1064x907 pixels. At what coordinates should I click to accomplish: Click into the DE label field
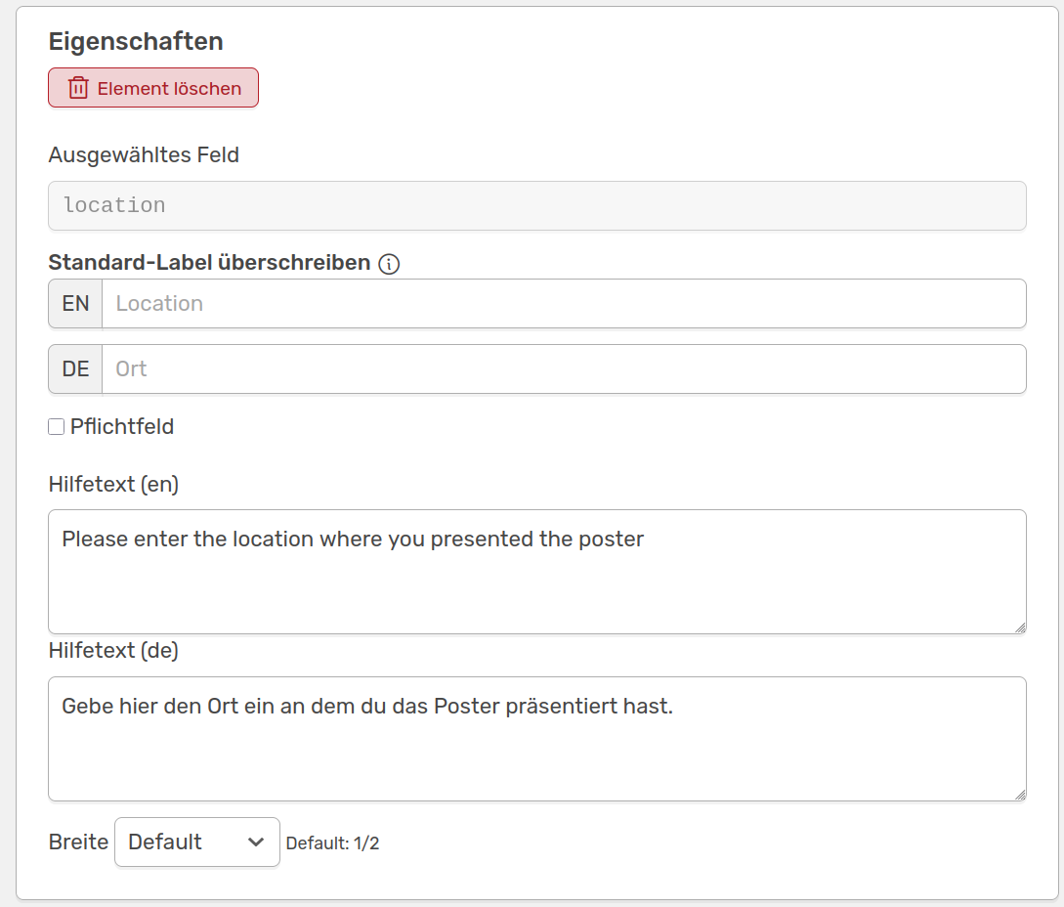point(564,369)
